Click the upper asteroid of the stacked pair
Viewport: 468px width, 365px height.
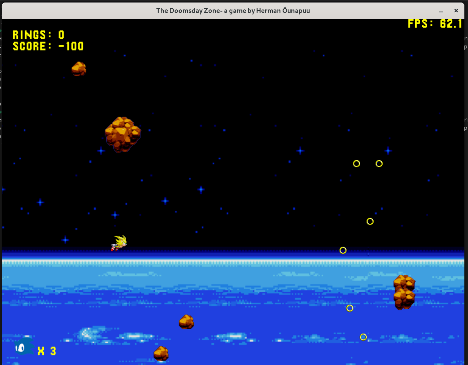click(x=404, y=282)
